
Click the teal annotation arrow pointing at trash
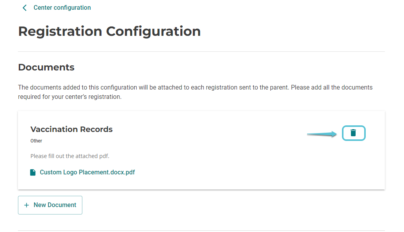321,134
